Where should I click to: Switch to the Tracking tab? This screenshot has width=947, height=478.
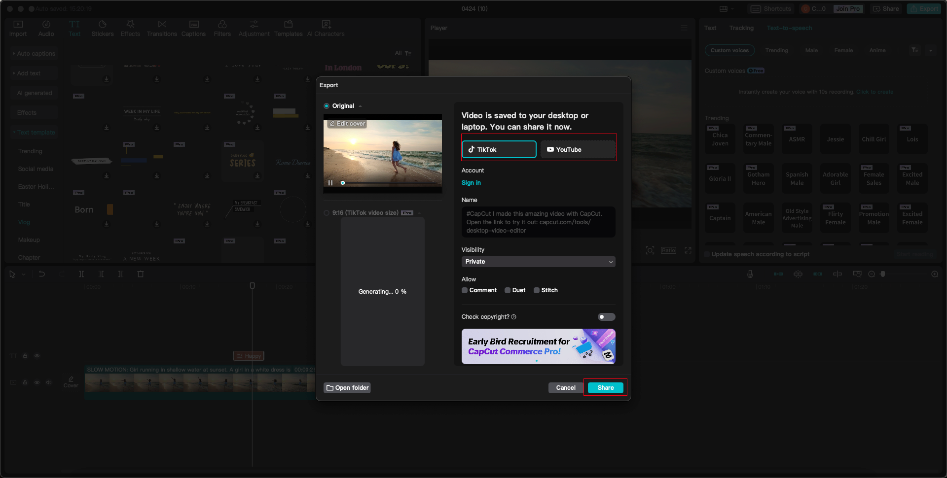(x=741, y=28)
